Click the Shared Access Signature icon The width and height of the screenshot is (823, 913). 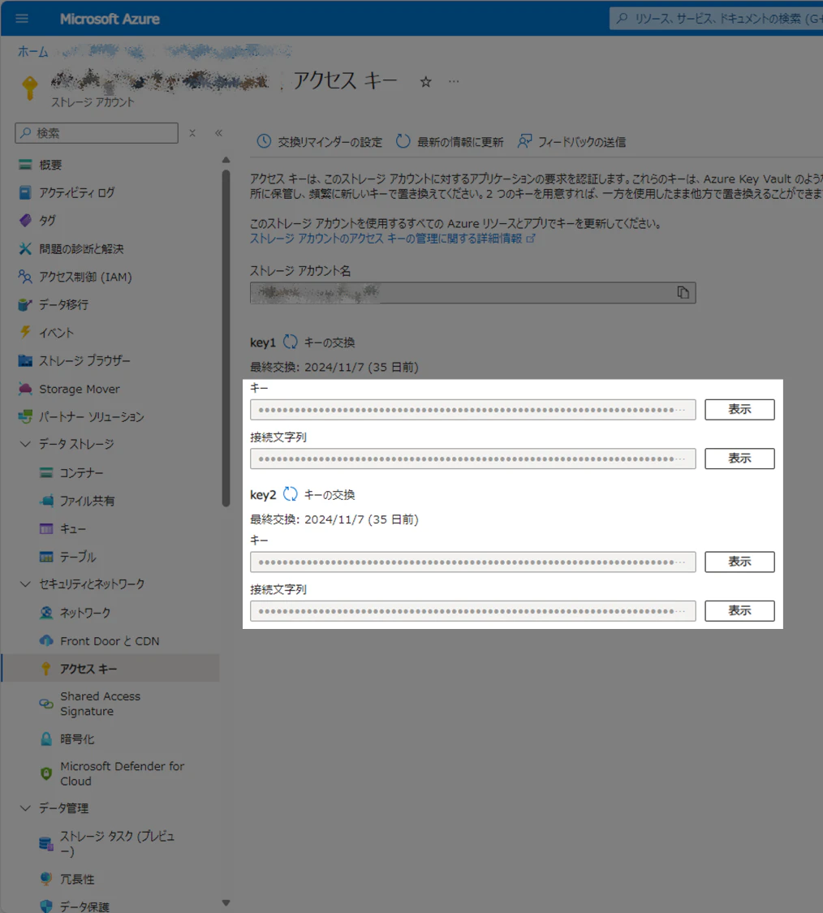(x=46, y=704)
